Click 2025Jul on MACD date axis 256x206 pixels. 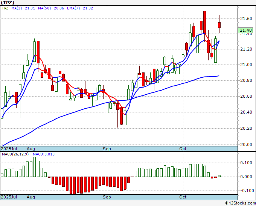[x=9, y=197]
